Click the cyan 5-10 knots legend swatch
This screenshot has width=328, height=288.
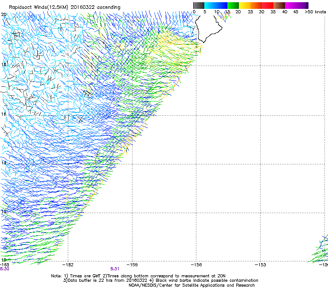point(210,5)
